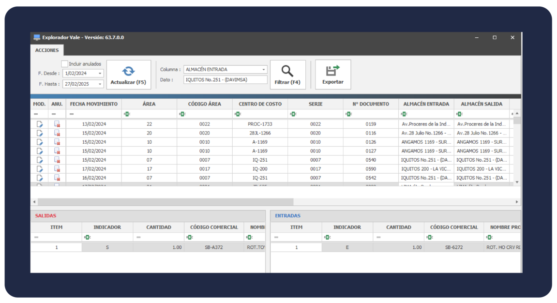Image resolution: width=557 pixels, height=303 pixels.
Task: Click annul icon for document 0116 row
Action: pos(57,133)
